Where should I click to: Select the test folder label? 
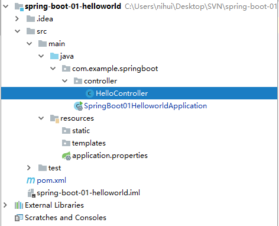tap(55, 168)
